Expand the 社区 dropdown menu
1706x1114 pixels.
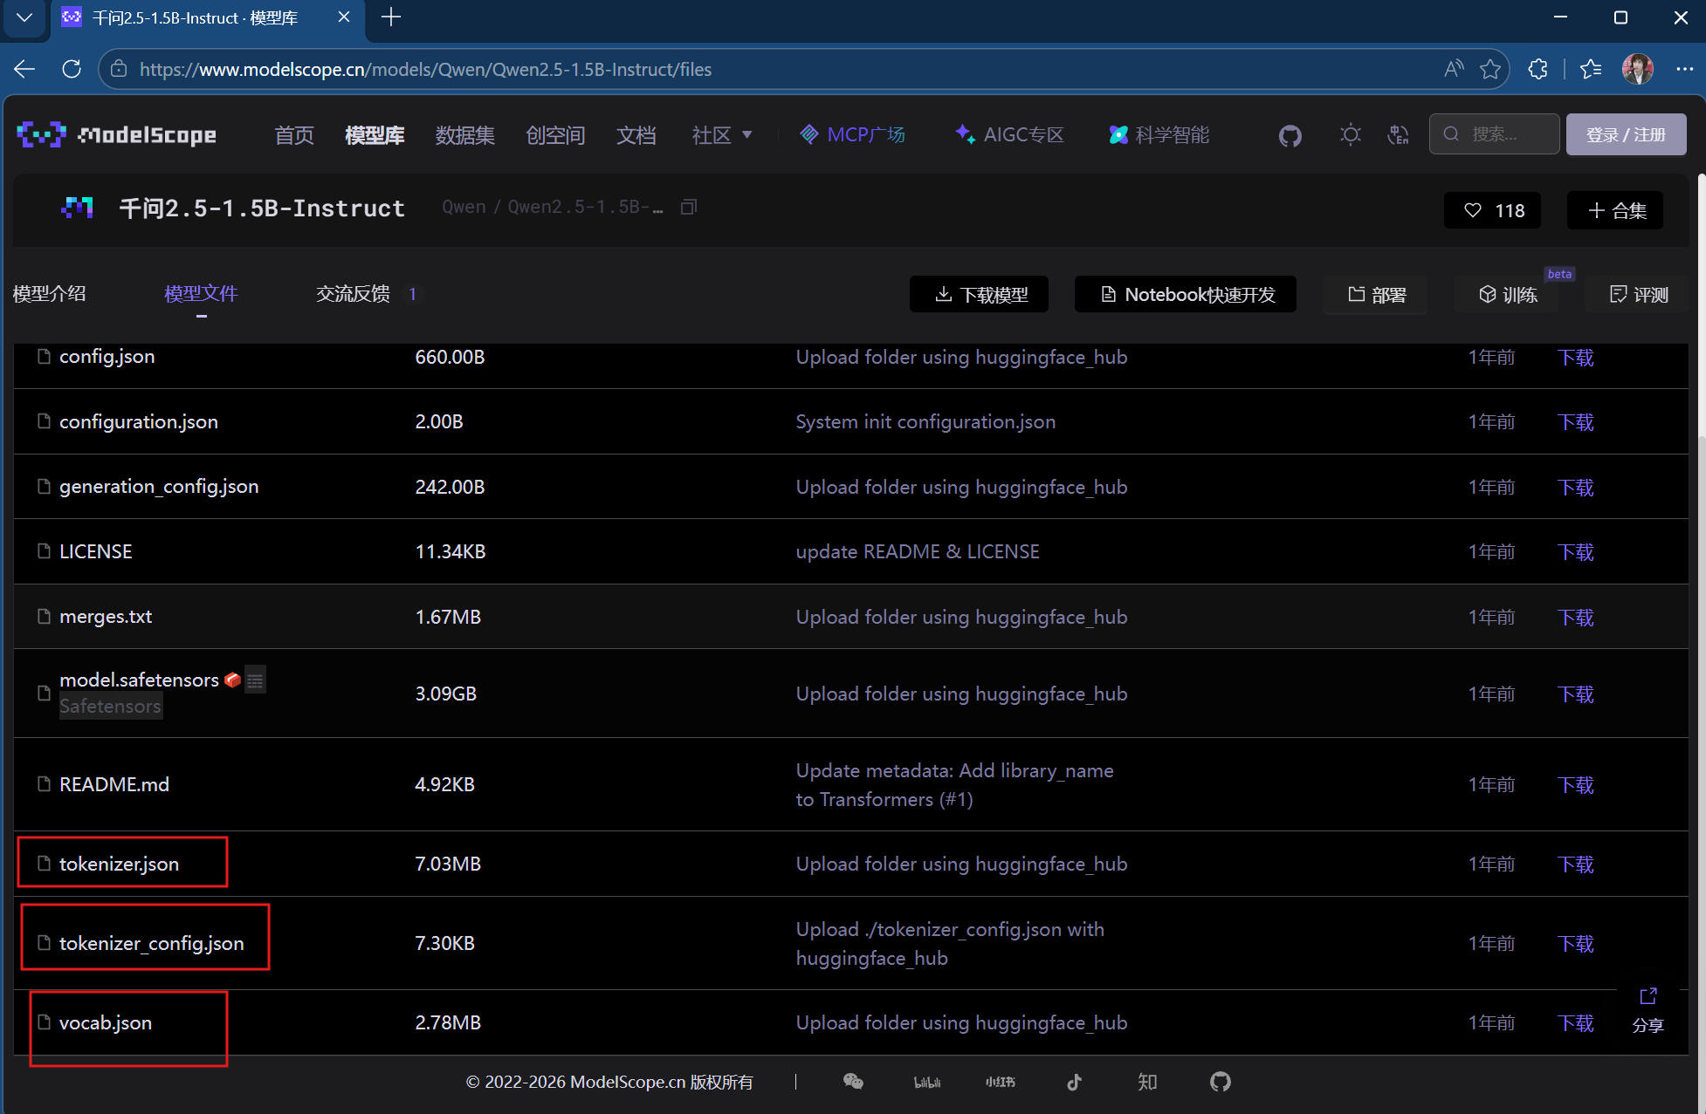click(x=721, y=135)
